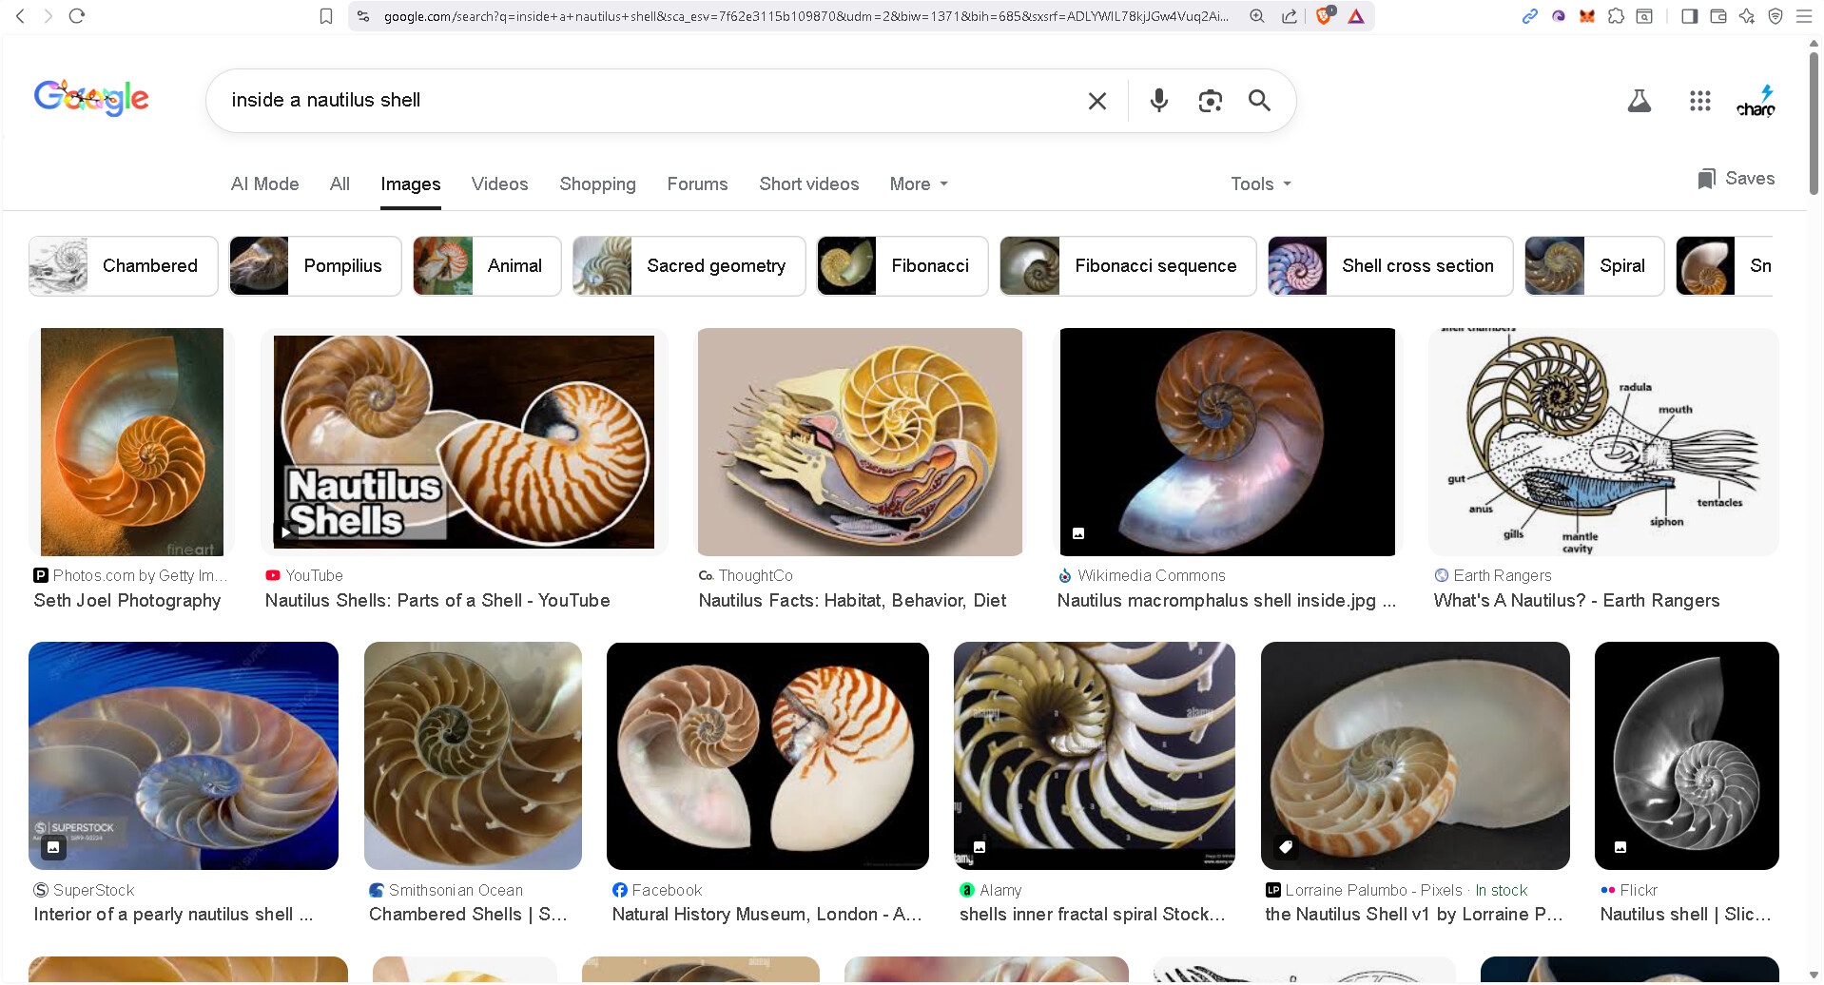Open the browser hamburger menu
Screen dimensions: 1824x985
coord(1803,16)
